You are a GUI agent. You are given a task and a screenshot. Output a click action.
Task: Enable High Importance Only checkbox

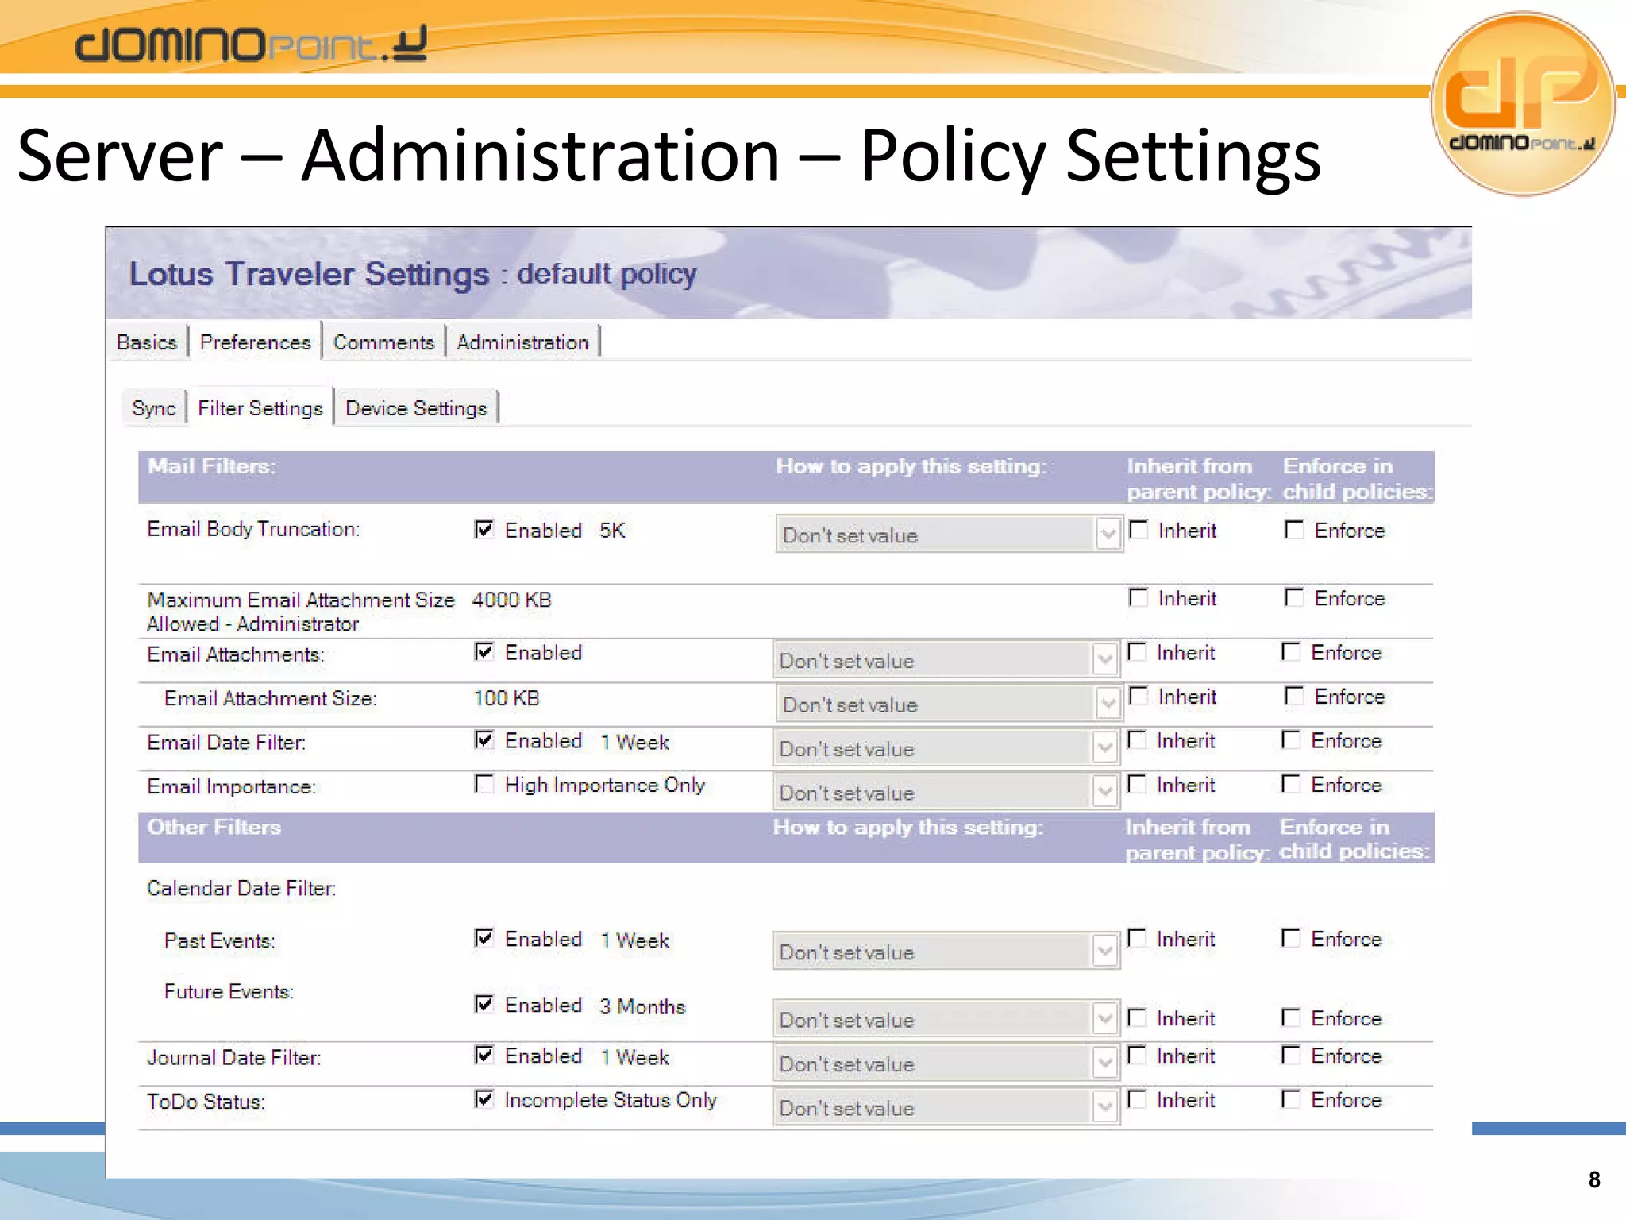click(484, 784)
